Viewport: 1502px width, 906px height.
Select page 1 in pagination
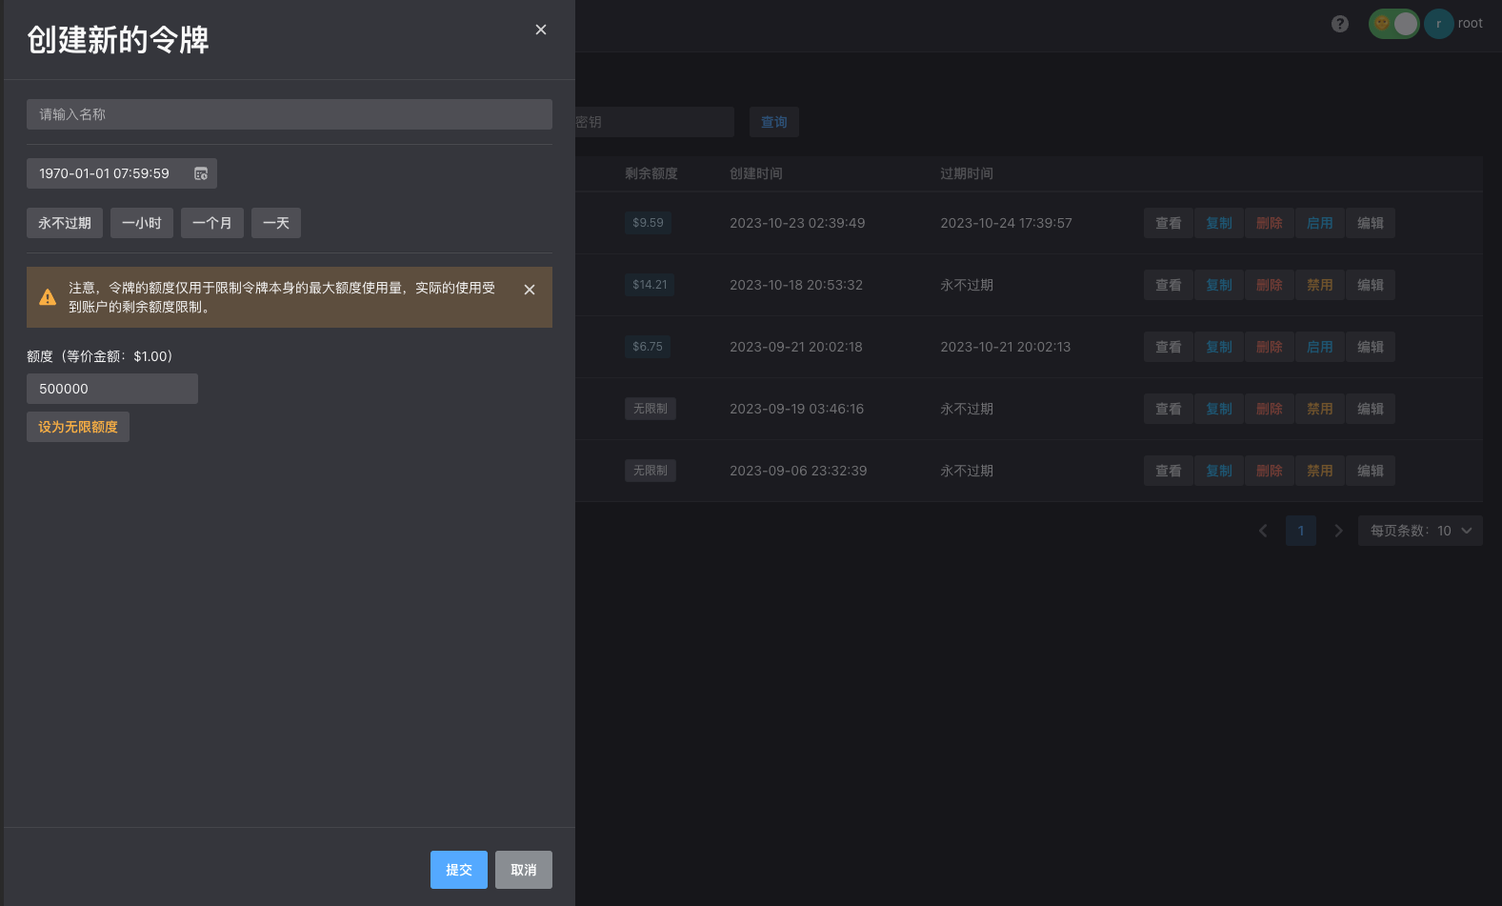click(1300, 531)
